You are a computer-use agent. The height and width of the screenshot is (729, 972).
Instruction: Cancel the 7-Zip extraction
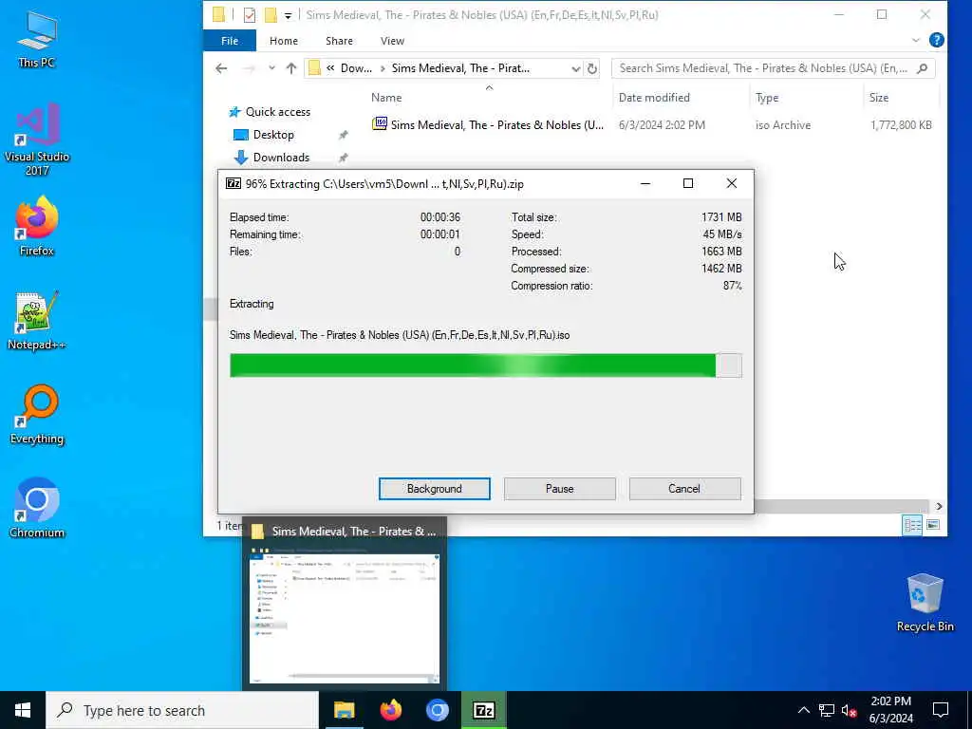click(x=684, y=489)
